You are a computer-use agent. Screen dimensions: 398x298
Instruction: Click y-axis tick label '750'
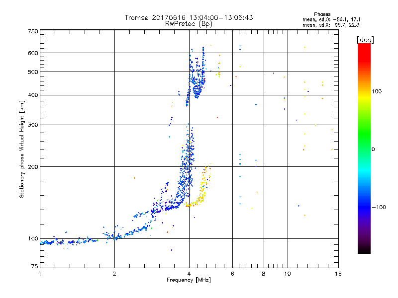(x=33, y=31)
